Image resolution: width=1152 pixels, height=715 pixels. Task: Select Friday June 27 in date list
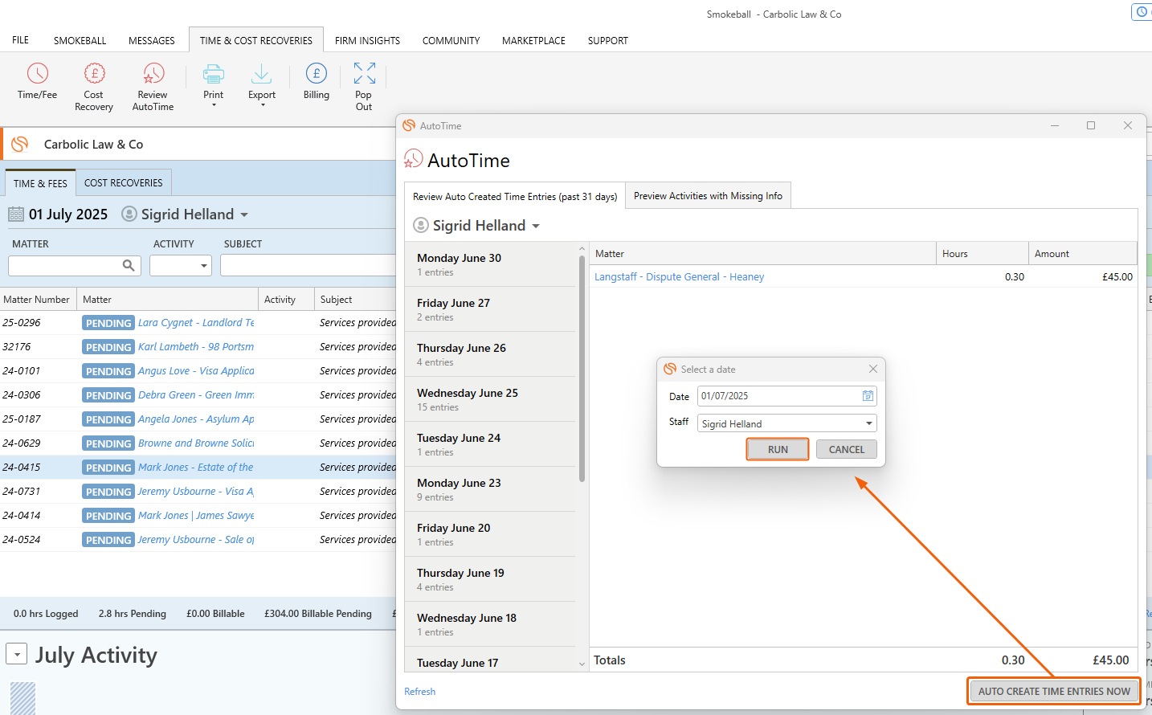coord(490,309)
